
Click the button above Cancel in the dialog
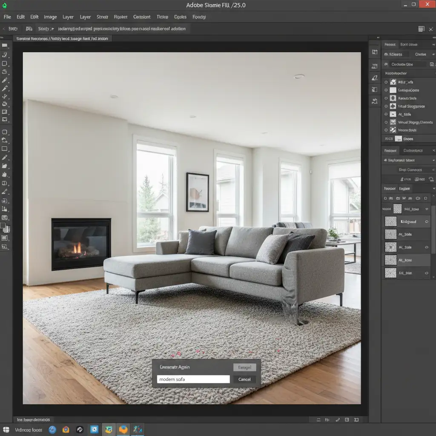click(x=244, y=367)
